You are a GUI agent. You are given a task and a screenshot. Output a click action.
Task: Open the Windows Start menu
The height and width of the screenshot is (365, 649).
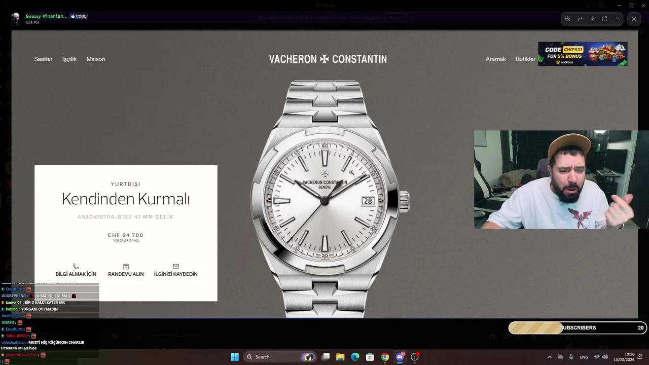[x=235, y=357]
